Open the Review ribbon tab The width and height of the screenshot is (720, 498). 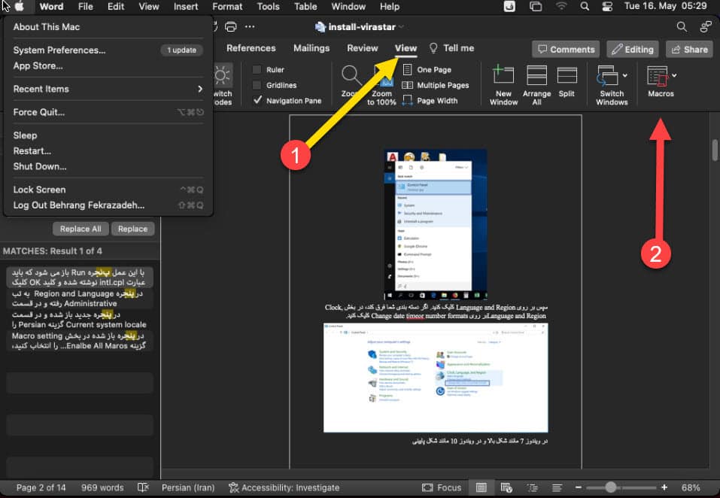pos(363,48)
